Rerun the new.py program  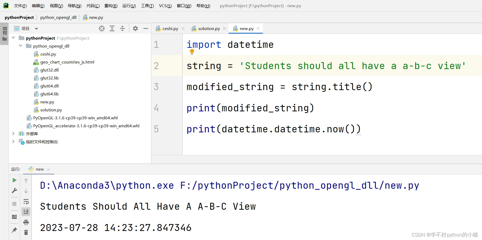pyautogui.click(x=14, y=180)
